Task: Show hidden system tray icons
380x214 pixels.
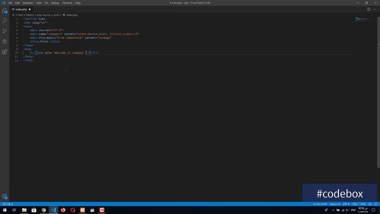Action: (x=333, y=210)
